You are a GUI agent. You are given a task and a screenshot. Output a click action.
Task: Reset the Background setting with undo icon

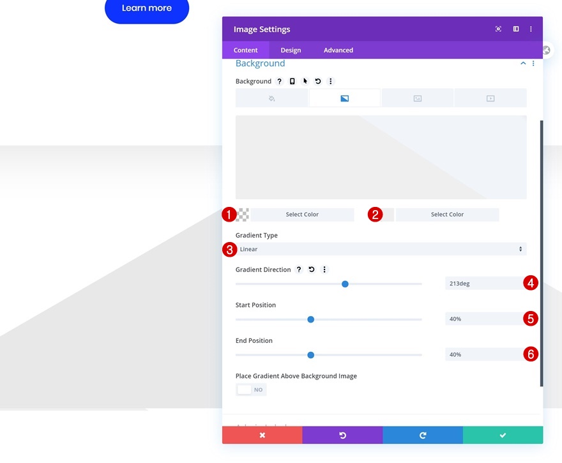[318, 81]
